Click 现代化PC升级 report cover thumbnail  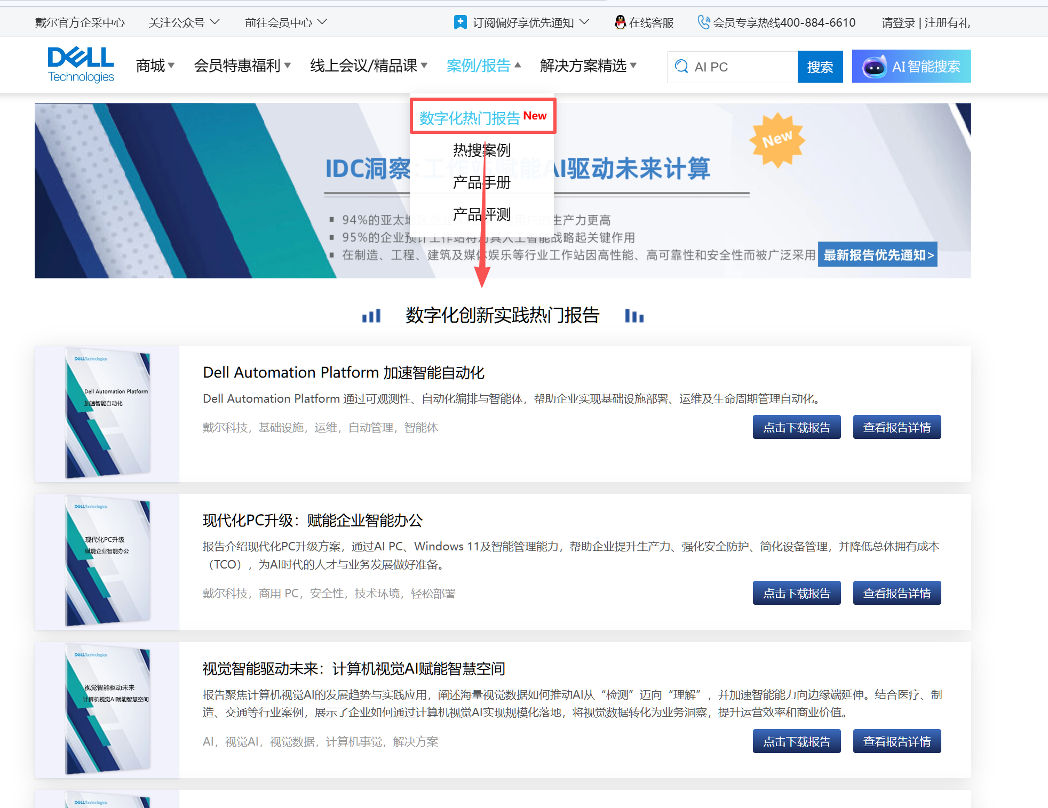107,561
